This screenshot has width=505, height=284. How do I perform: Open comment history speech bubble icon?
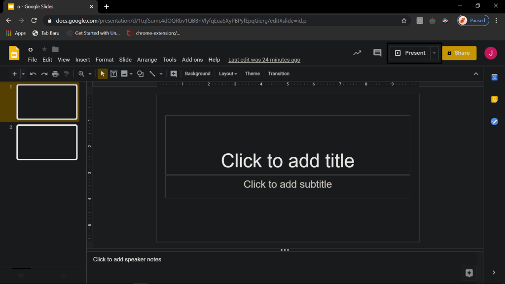(x=377, y=53)
